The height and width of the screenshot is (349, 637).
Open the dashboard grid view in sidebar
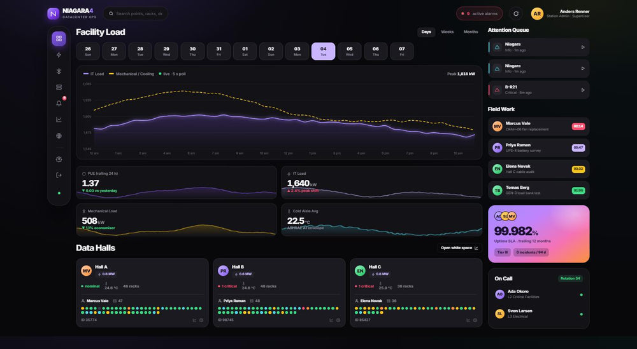click(59, 39)
